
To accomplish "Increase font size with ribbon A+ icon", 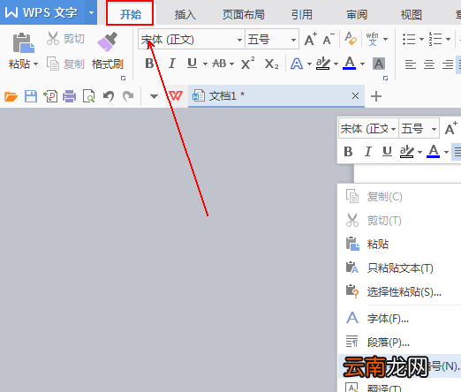I will 310,39.
